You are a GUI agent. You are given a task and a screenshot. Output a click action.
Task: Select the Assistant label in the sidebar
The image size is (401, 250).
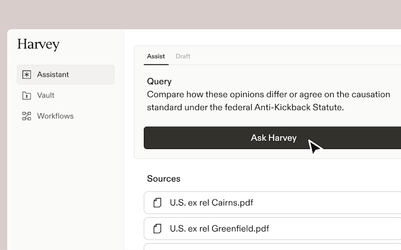[x=53, y=74]
